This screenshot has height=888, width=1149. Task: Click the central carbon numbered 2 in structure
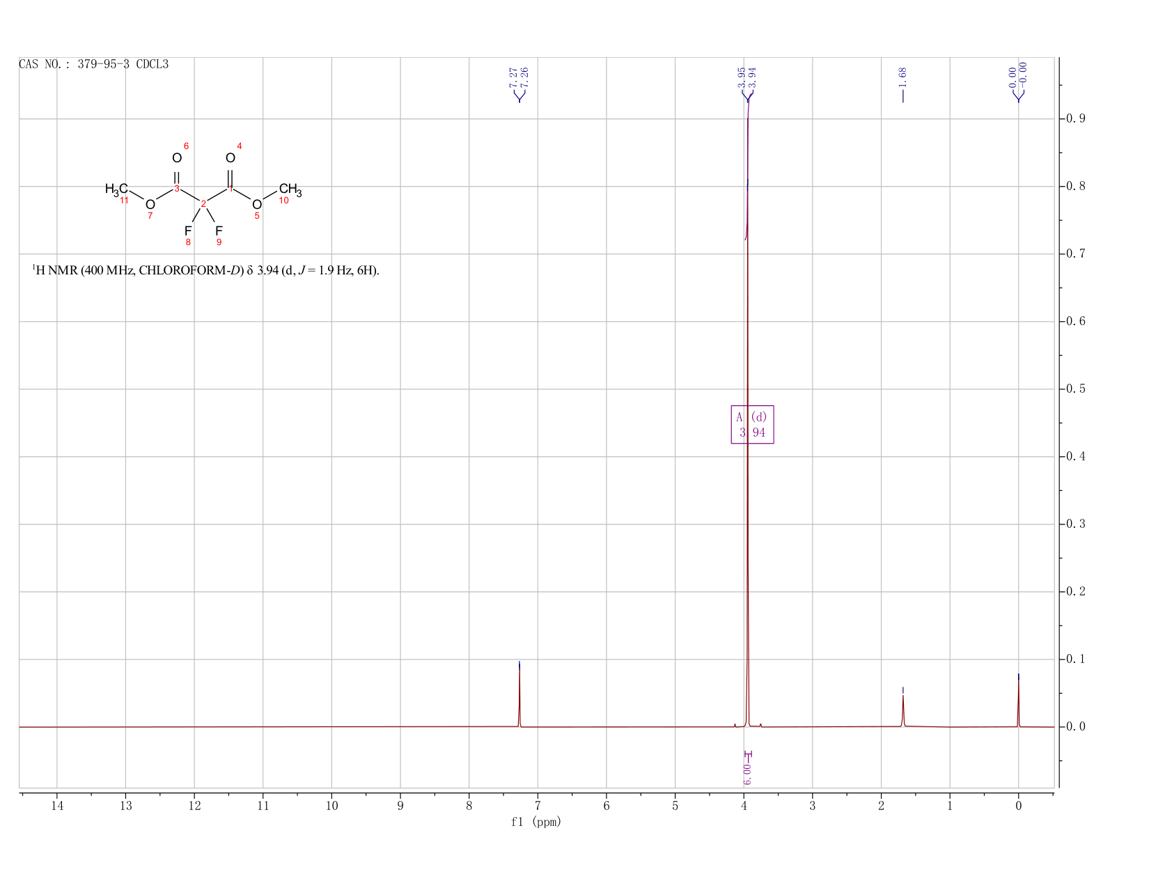point(203,204)
